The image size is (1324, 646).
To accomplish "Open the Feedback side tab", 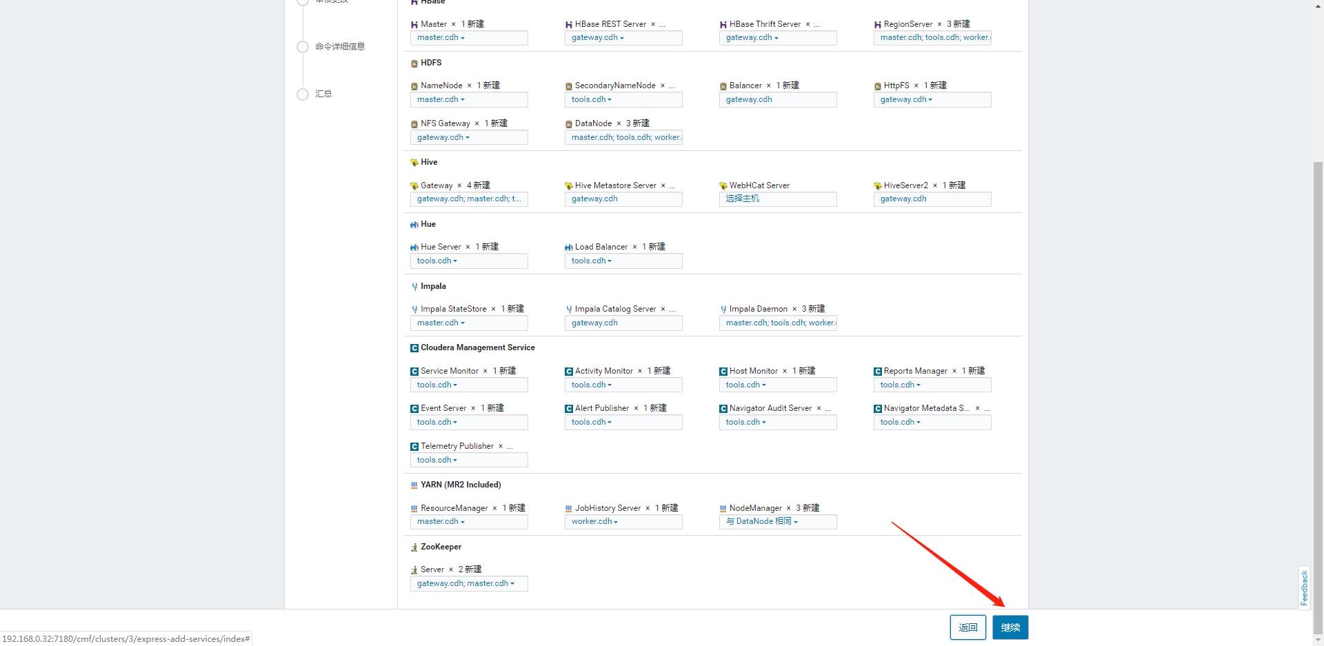I will click(1304, 588).
